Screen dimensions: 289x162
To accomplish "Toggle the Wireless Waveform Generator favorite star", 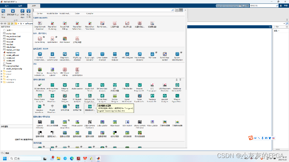I will point(44,105).
